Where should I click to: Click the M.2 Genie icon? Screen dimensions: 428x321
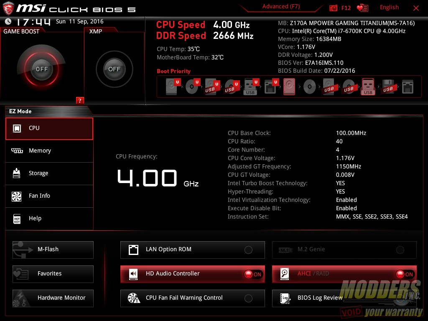[286, 250]
